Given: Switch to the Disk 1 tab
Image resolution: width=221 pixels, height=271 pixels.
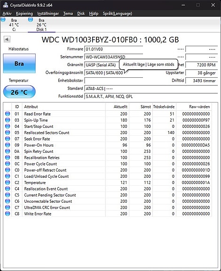Looking at the screenshot, I should [x=41, y=25].
